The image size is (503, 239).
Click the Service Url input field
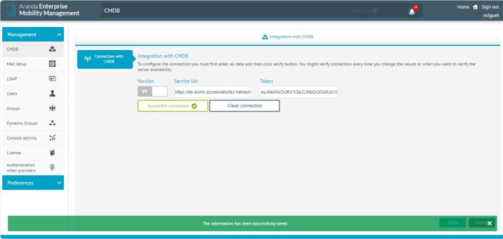tap(213, 92)
